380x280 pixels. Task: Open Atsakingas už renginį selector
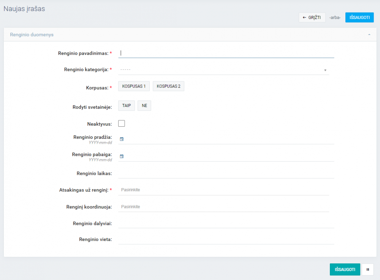[223, 190]
